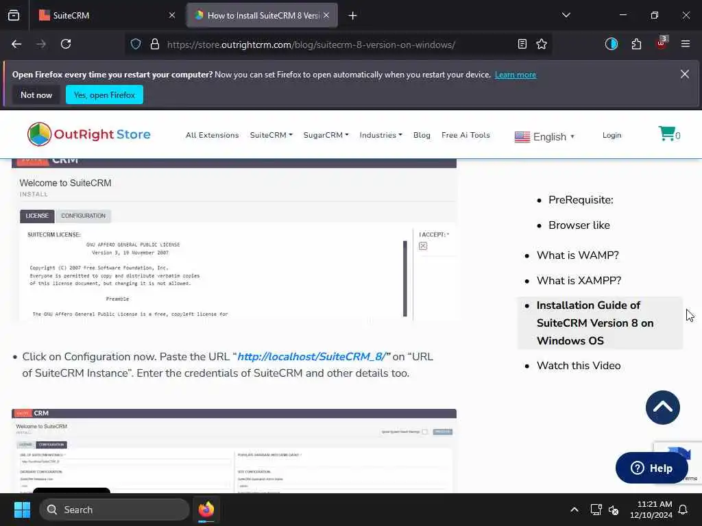Open Installation Guide of SuiteCRM Version 8 link

[595, 323]
